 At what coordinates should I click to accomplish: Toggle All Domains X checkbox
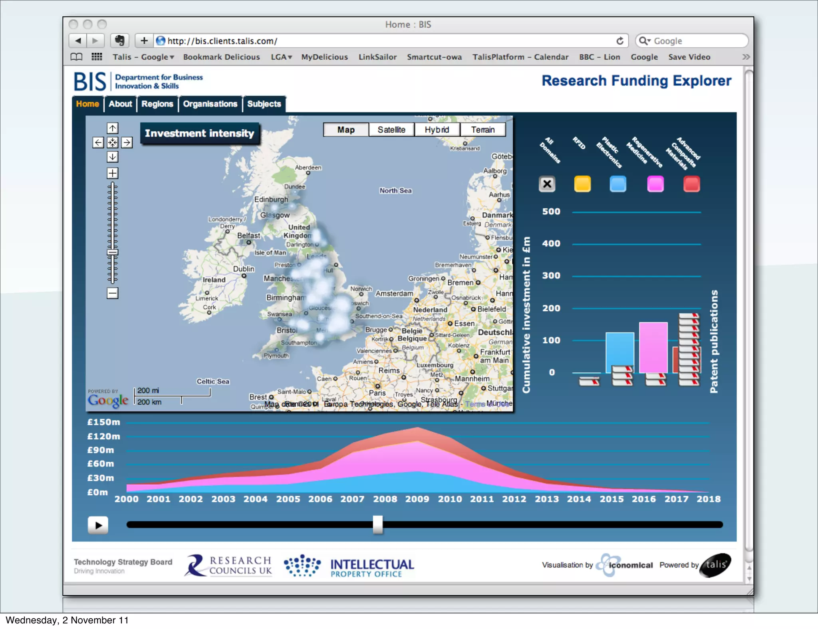[547, 184]
